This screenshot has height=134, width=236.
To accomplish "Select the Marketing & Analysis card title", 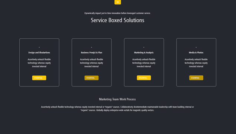I will 144,52.
